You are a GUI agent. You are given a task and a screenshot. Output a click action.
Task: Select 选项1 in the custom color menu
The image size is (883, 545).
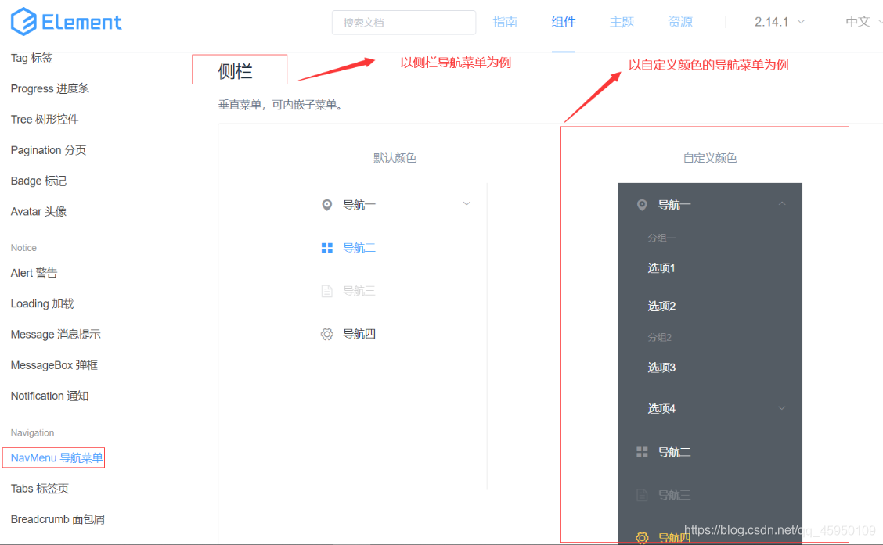[661, 267]
